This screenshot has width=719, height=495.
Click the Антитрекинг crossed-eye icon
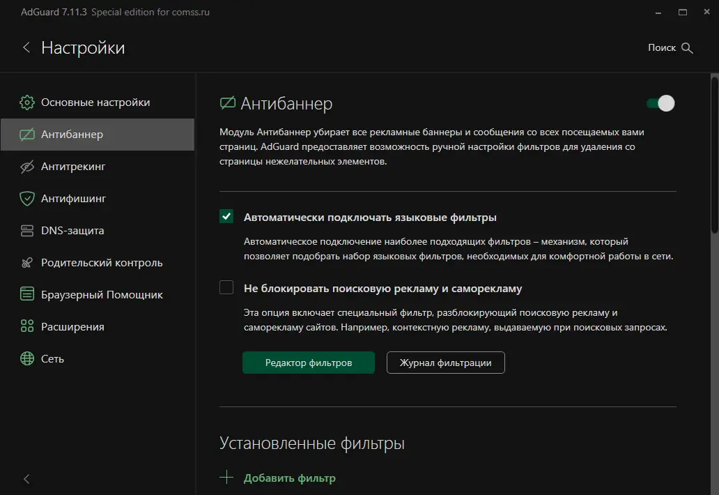[x=27, y=167]
